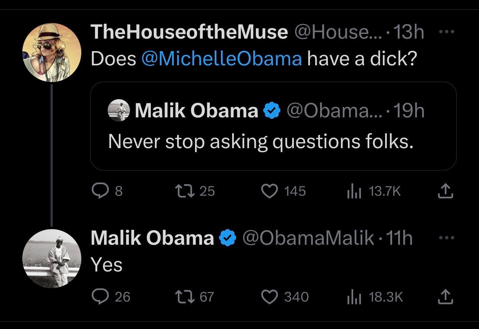This screenshot has height=329, width=479.
Task: Share Malik Obama's Yes reply
Action: (446, 297)
